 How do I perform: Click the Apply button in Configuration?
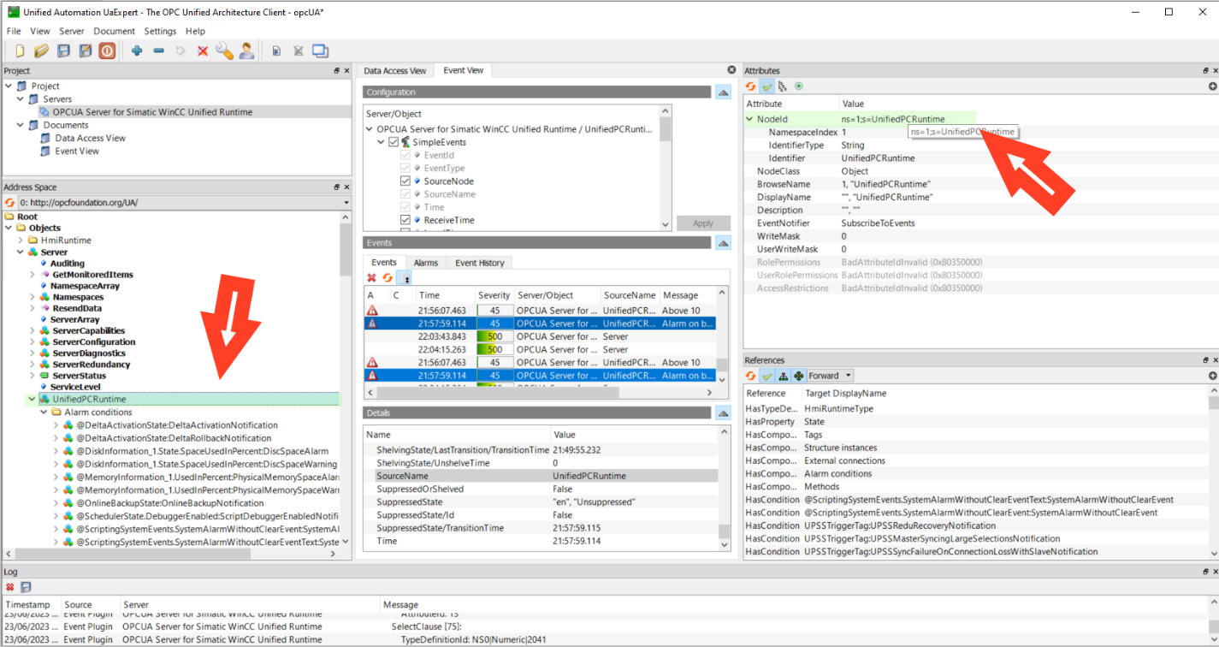[703, 223]
